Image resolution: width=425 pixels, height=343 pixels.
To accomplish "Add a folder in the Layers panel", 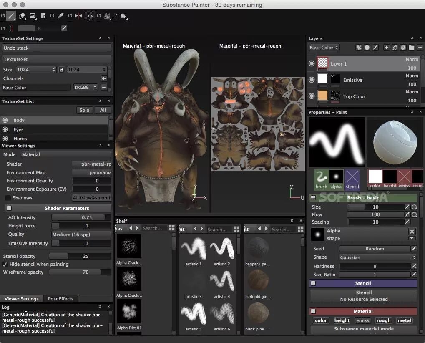I will pos(412,48).
